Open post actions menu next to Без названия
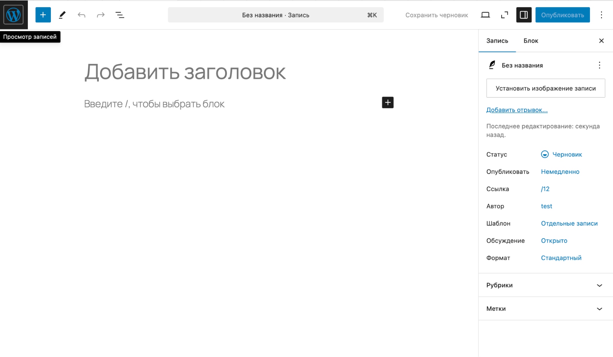Viewport: 613px width, 357px height. 599,65
